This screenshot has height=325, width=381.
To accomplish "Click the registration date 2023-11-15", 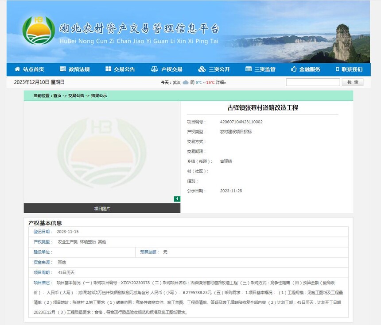I will click(x=67, y=232).
